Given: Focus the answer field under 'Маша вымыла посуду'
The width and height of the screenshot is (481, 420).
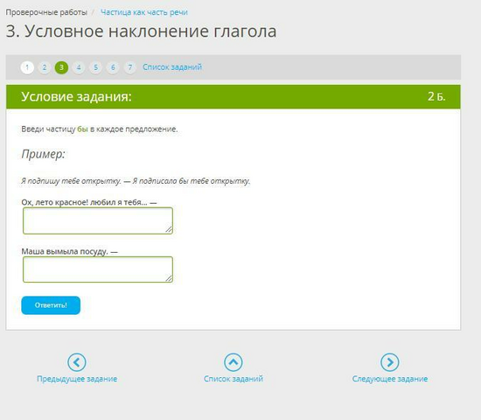Looking at the screenshot, I should [x=98, y=269].
